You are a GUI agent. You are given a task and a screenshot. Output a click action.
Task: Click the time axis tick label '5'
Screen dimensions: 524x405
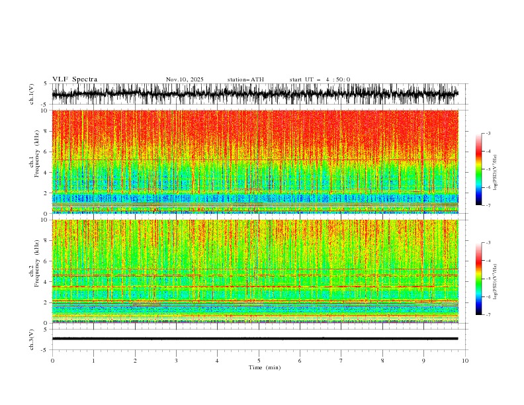click(x=259, y=361)
